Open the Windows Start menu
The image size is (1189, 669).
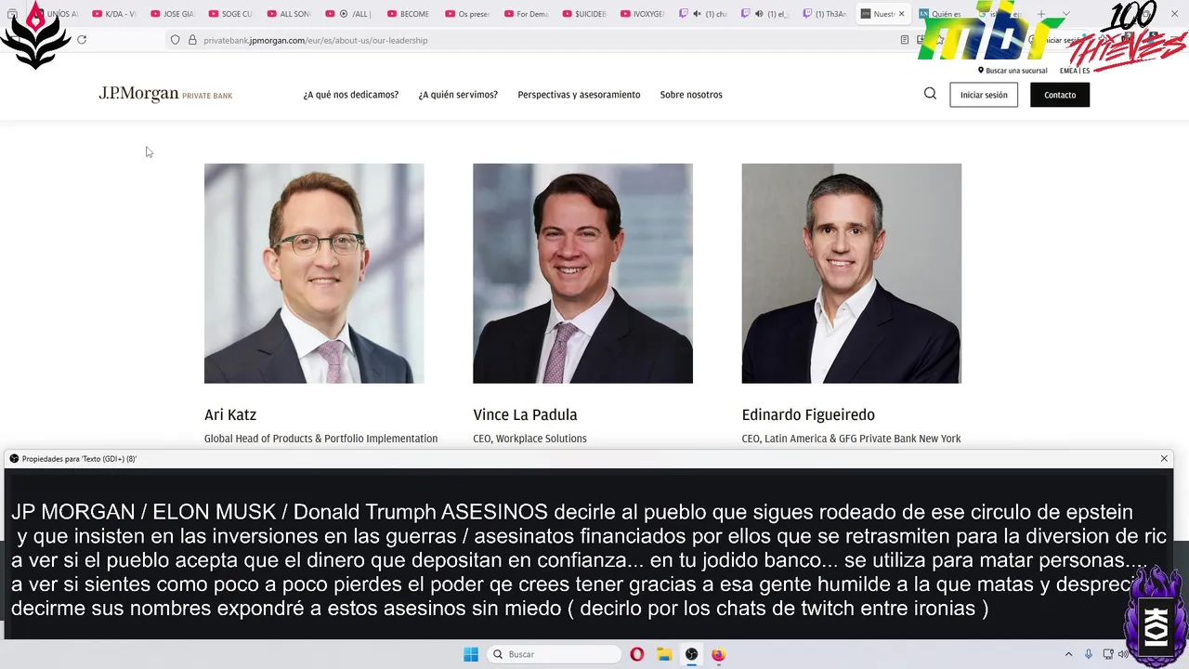coord(471,654)
